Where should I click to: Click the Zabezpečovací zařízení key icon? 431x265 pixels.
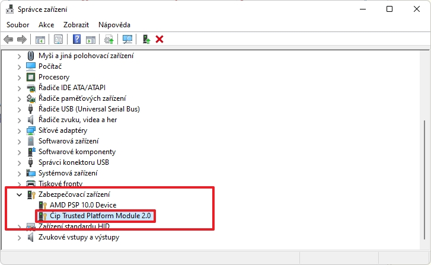(x=31, y=194)
